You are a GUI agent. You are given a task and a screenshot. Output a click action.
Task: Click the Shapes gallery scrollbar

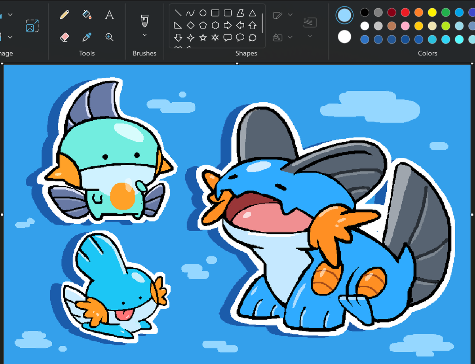point(262,23)
